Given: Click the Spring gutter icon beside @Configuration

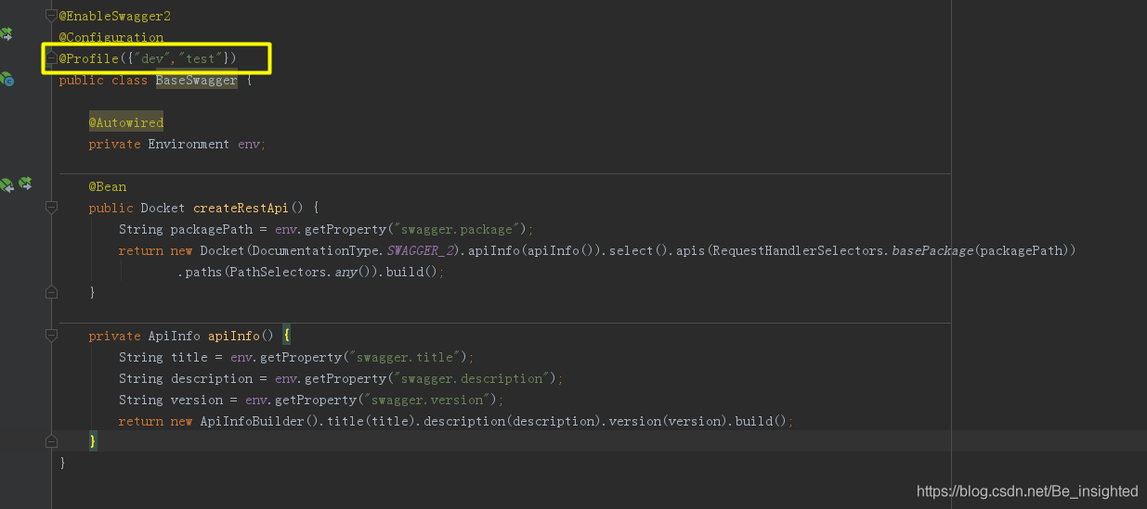Looking at the screenshot, I should coord(7,34).
